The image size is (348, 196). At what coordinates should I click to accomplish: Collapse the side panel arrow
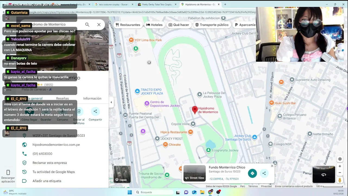(111, 102)
